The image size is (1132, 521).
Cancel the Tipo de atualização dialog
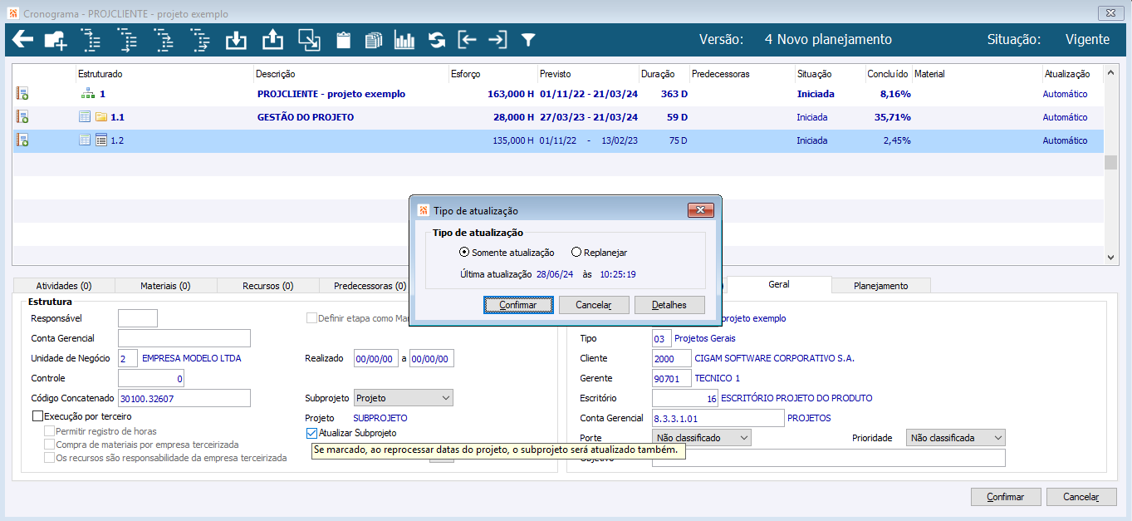click(594, 305)
